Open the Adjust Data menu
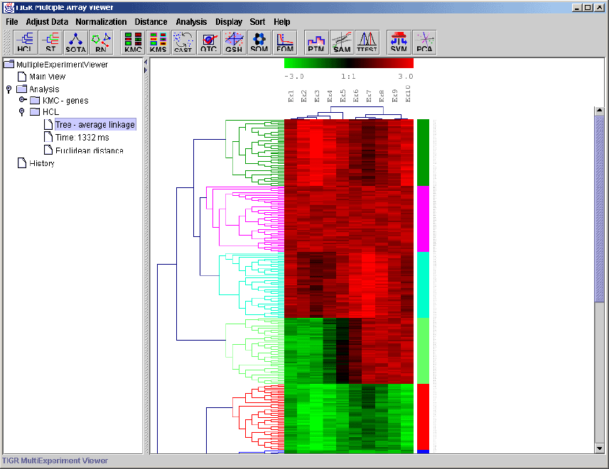The height and width of the screenshot is (469, 609). point(47,22)
